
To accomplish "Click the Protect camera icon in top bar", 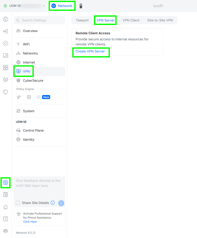I will pos(81,6).
